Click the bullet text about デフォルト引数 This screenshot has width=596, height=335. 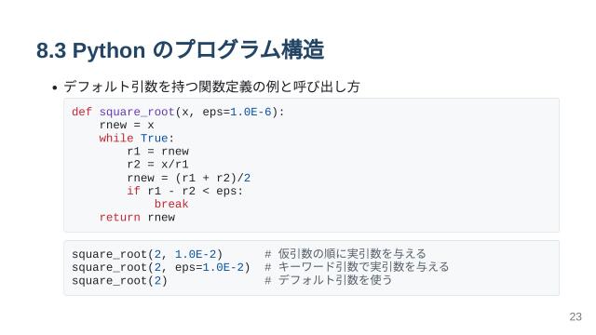click(x=211, y=87)
